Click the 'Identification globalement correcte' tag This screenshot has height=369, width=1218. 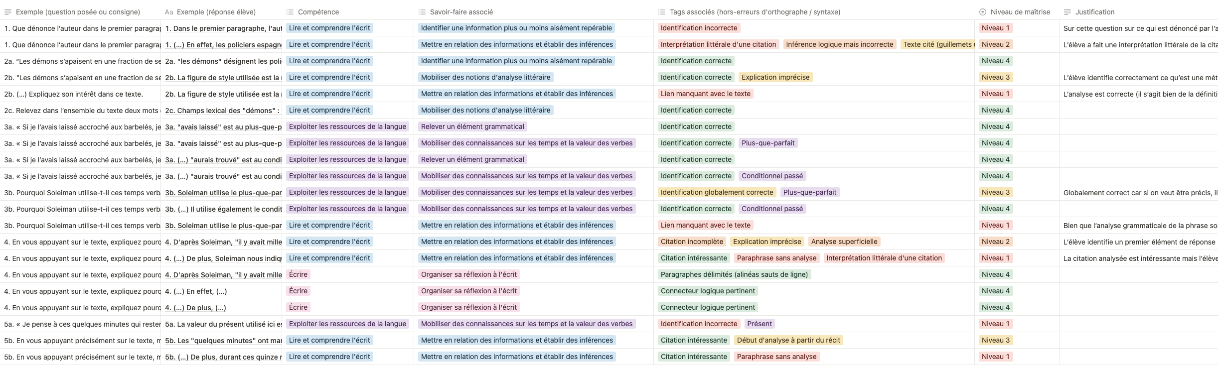[717, 192]
